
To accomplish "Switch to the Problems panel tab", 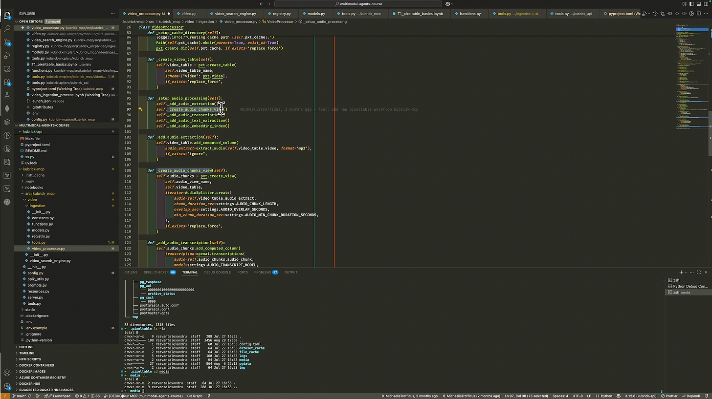I will point(263,272).
